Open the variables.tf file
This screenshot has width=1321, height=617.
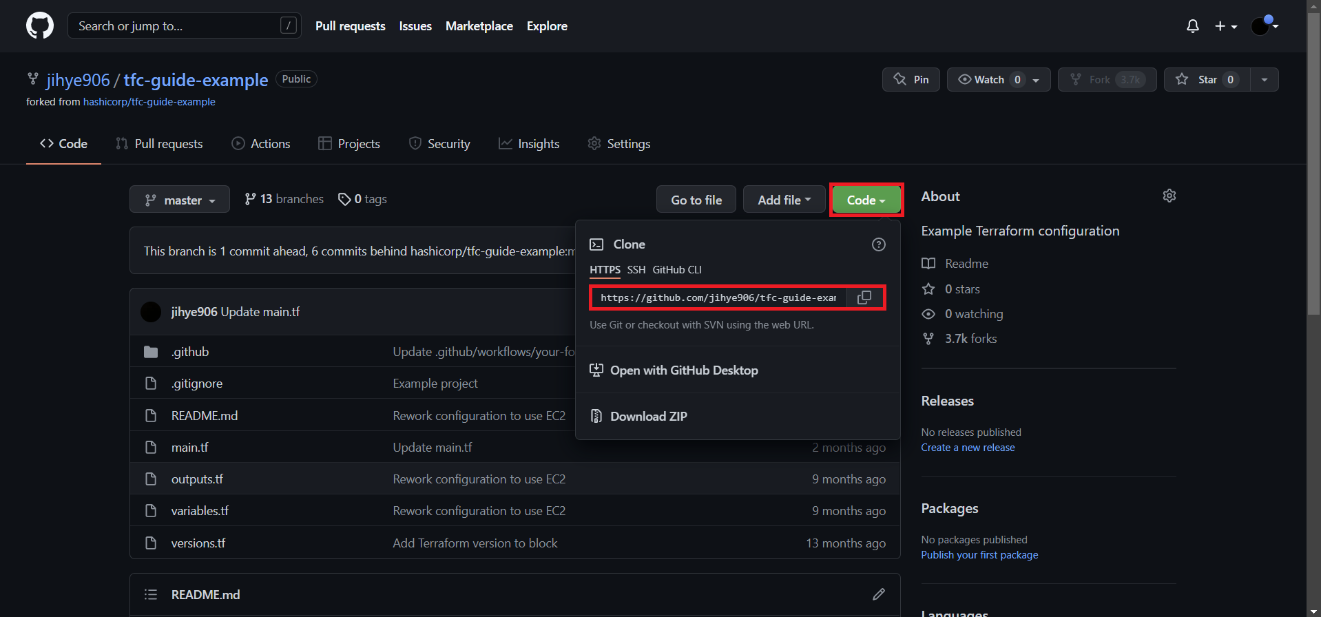point(200,511)
